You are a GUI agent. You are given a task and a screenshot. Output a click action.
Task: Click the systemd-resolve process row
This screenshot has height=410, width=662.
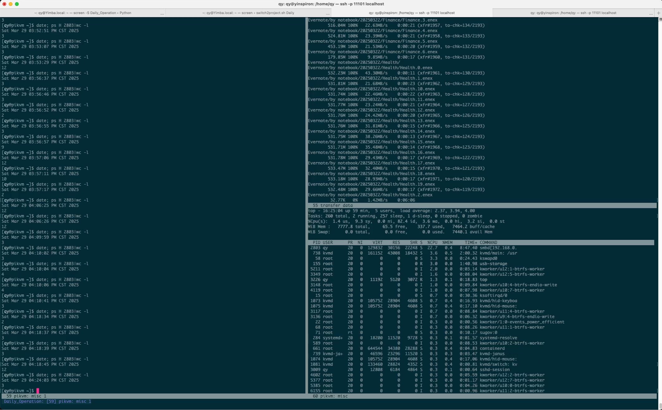(x=415, y=338)
